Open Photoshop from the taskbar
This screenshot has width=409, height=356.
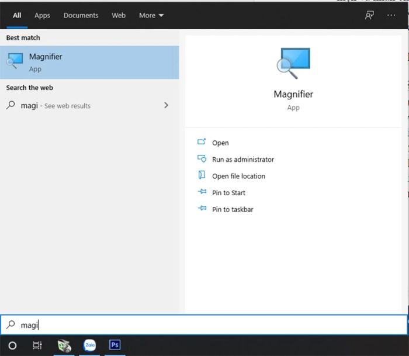pos(115,345)
